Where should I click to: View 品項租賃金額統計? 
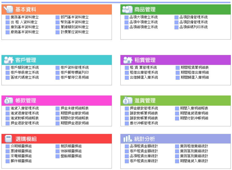tap(144, 146)
